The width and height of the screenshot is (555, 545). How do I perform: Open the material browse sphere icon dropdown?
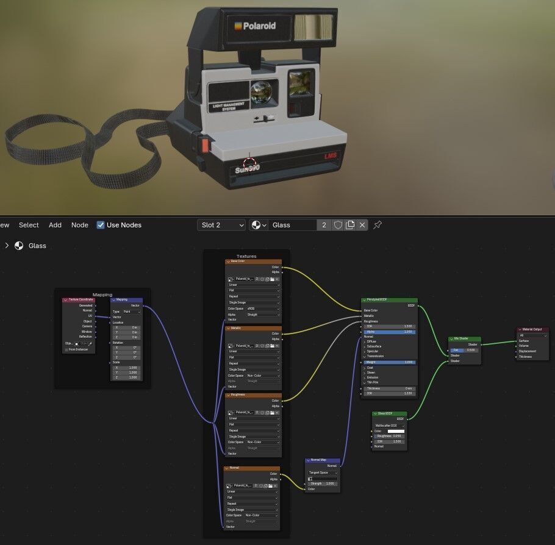(x=259, y=225)
